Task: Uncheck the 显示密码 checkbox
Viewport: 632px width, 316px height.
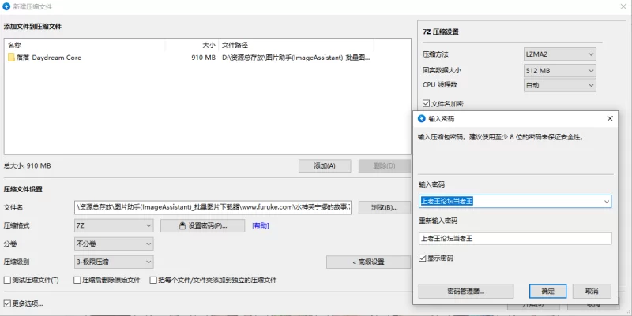Action: [x=422, y=258]
